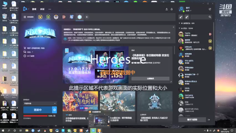Select the Overwatch game icon

pos(56,17)
